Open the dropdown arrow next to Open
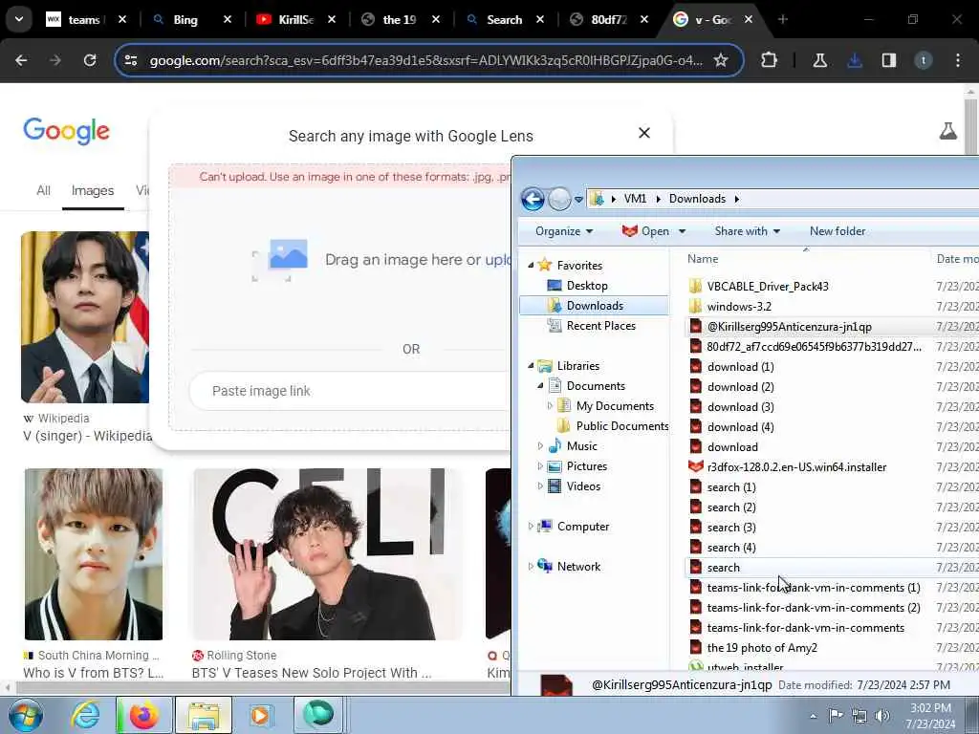This screenshot has height=734, width=979. (x=682, y=231)
